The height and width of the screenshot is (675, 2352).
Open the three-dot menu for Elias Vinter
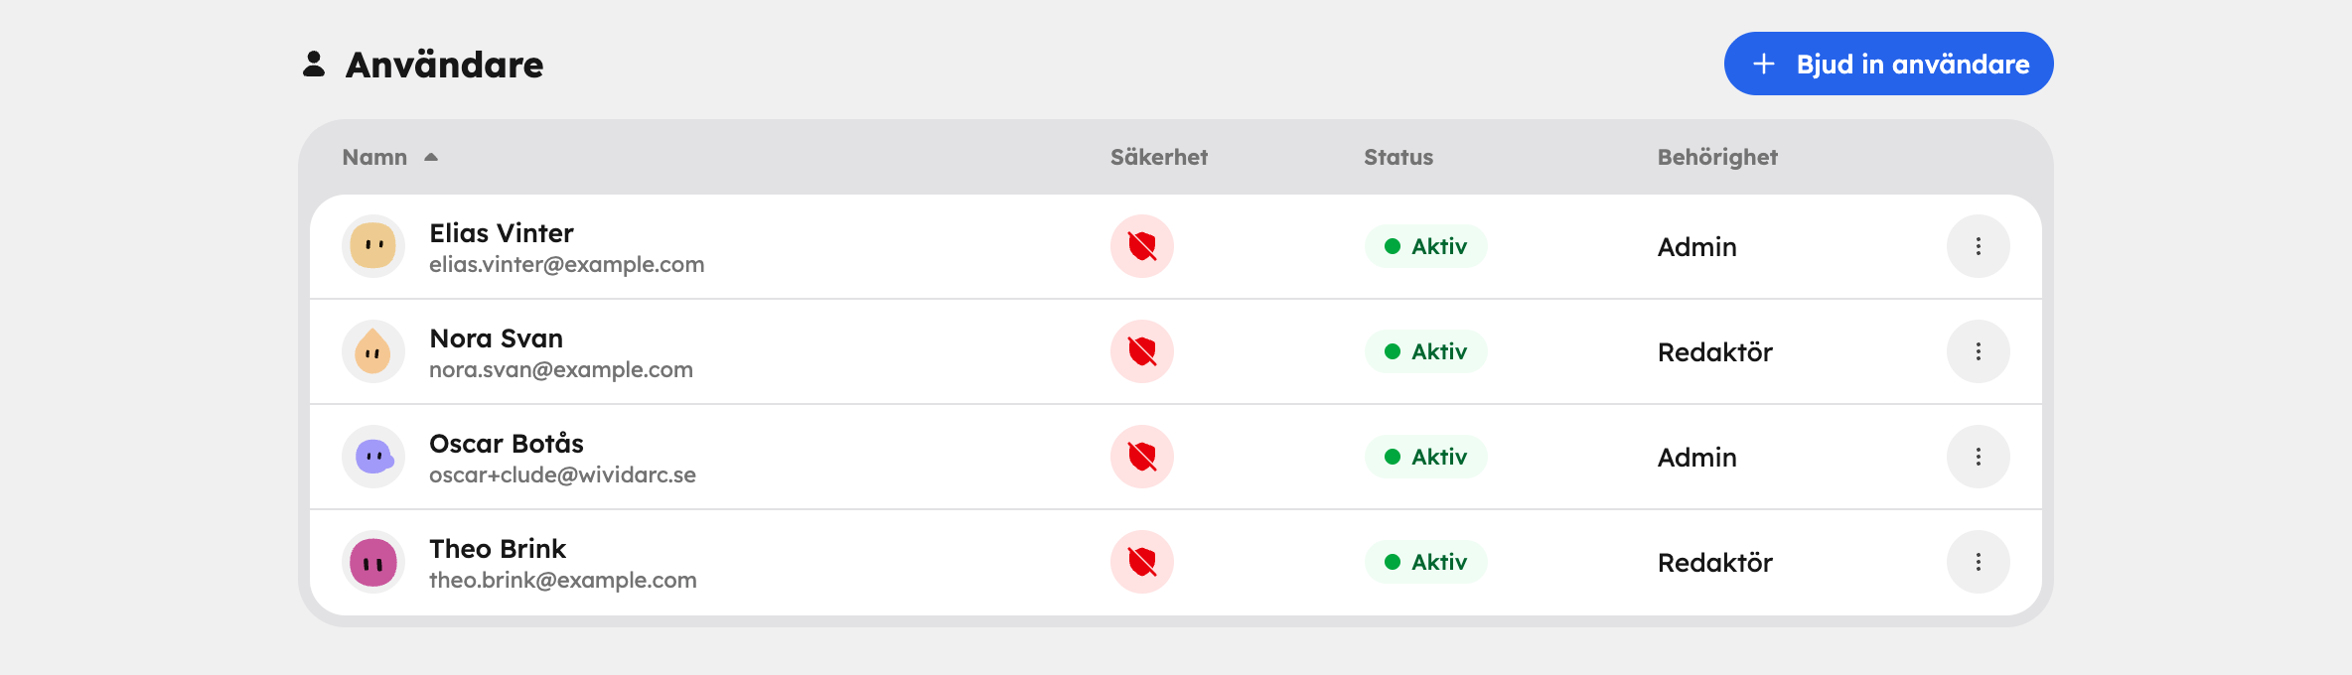click(x=1979, y=246)
